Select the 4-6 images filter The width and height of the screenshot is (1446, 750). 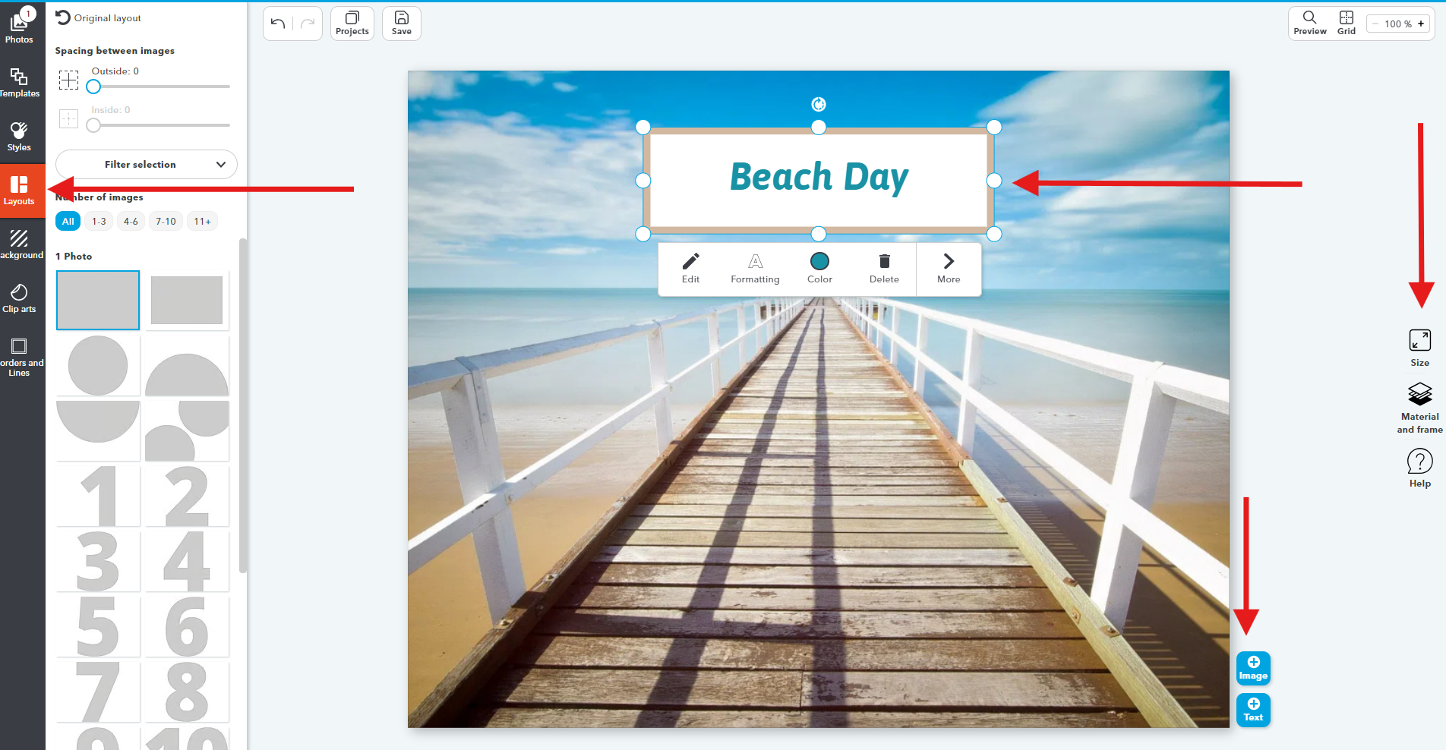(131, 221)
